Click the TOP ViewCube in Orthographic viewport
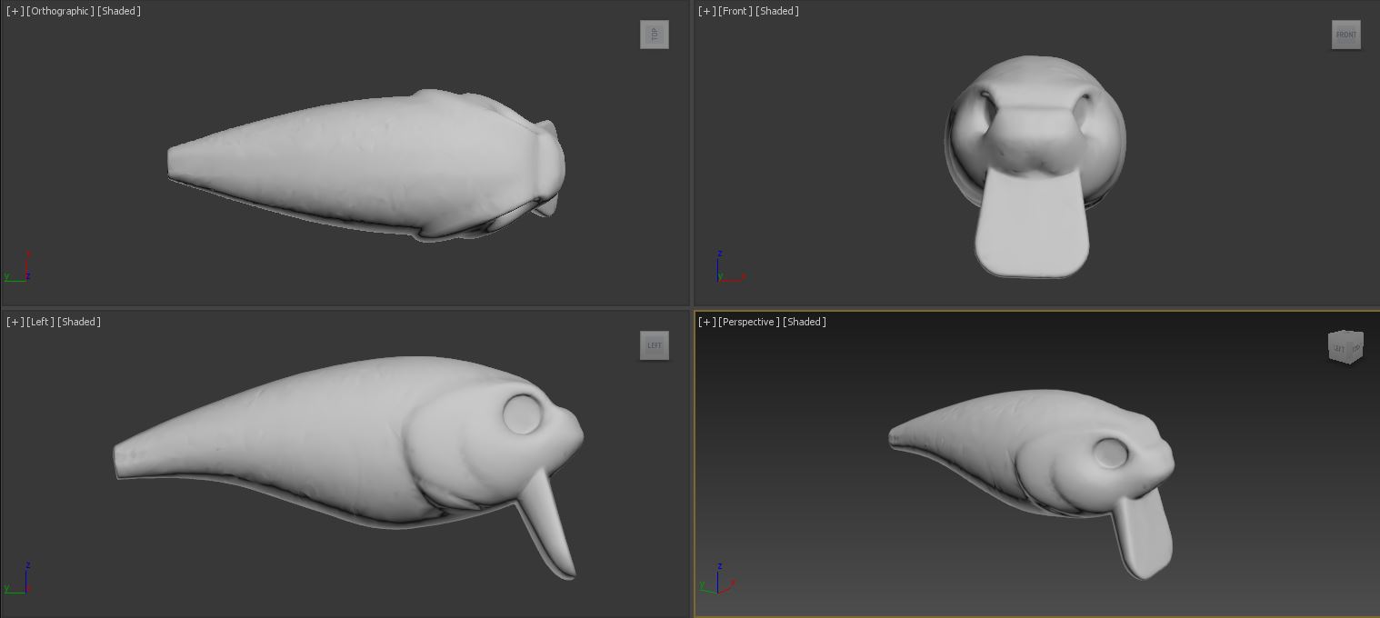 click(654, 35)
